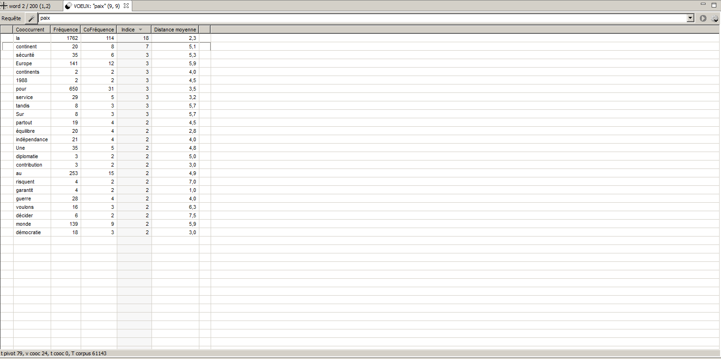The image size is (721, 359).
Task: Minimize the editor panel view
Action: (703, 4)
